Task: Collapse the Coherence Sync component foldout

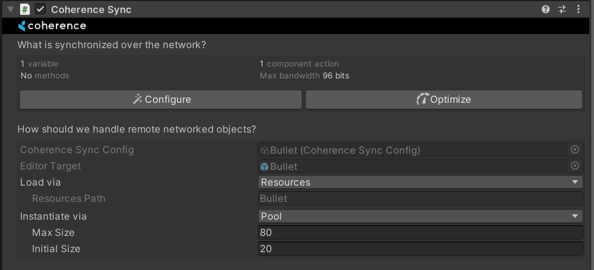Action: 10,9
